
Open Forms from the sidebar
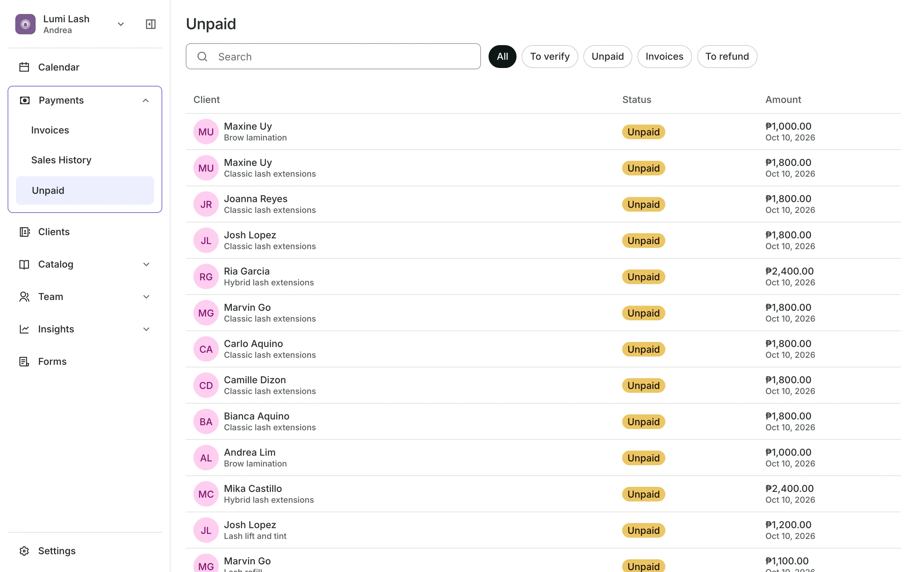[52, 362]
